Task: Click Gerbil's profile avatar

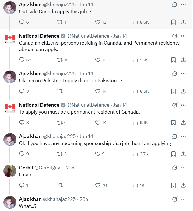Action: click(x=10, y=171)
